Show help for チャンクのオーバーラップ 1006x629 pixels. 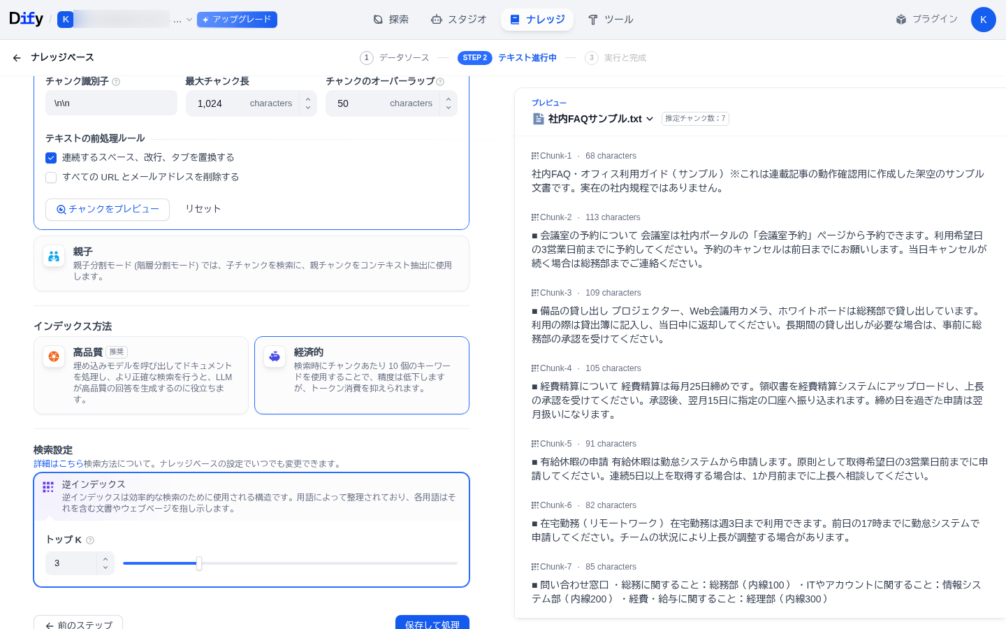tap(440, 82)
